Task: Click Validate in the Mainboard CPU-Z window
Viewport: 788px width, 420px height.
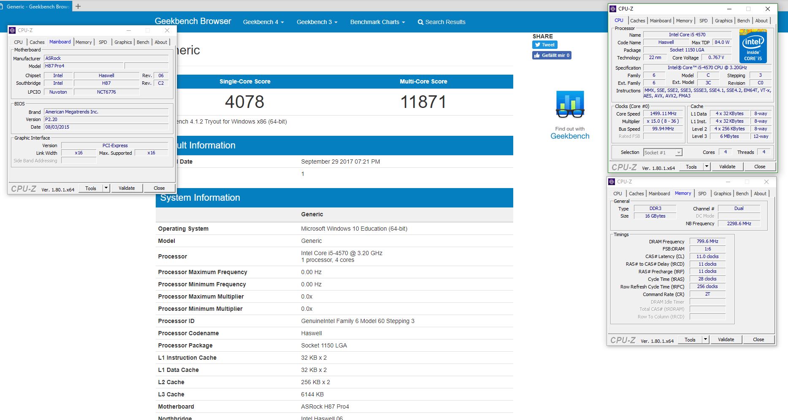Action: (x=127, y=188)
